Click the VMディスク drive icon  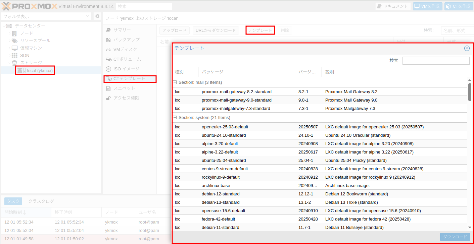(108, 49)
